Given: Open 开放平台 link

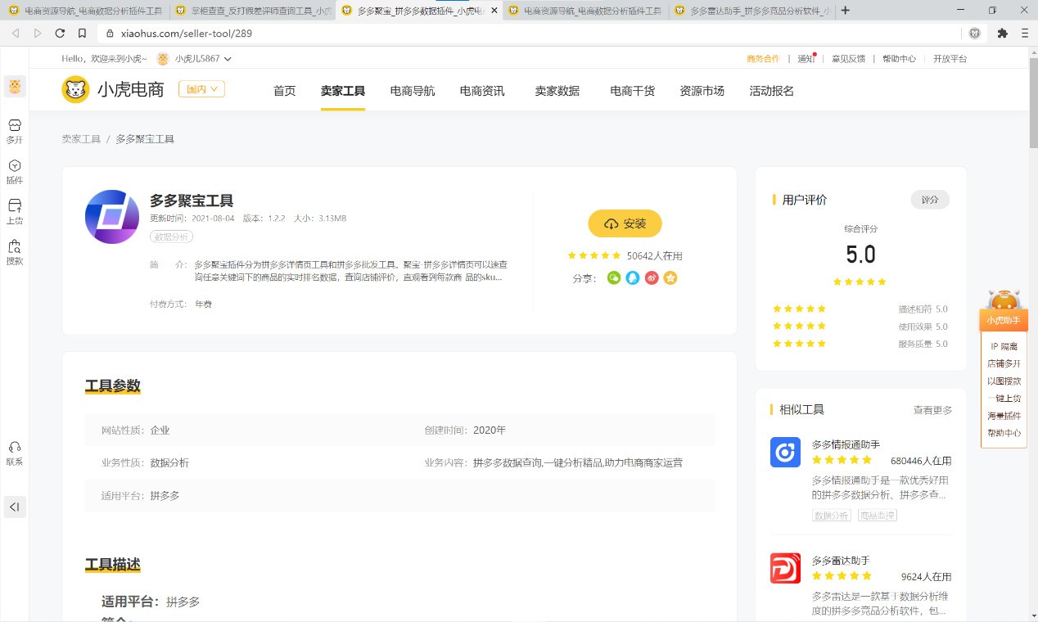Looking at the screenshot, I should 950,59.
